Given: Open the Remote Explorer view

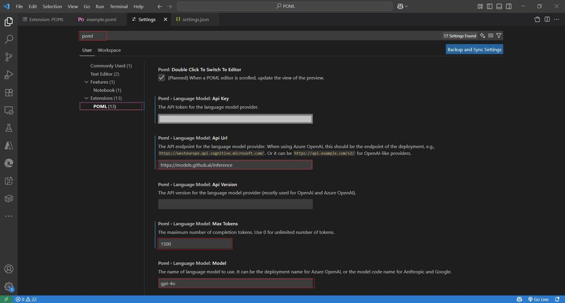Looking at the screenshot, I should [x=8, y=110].
